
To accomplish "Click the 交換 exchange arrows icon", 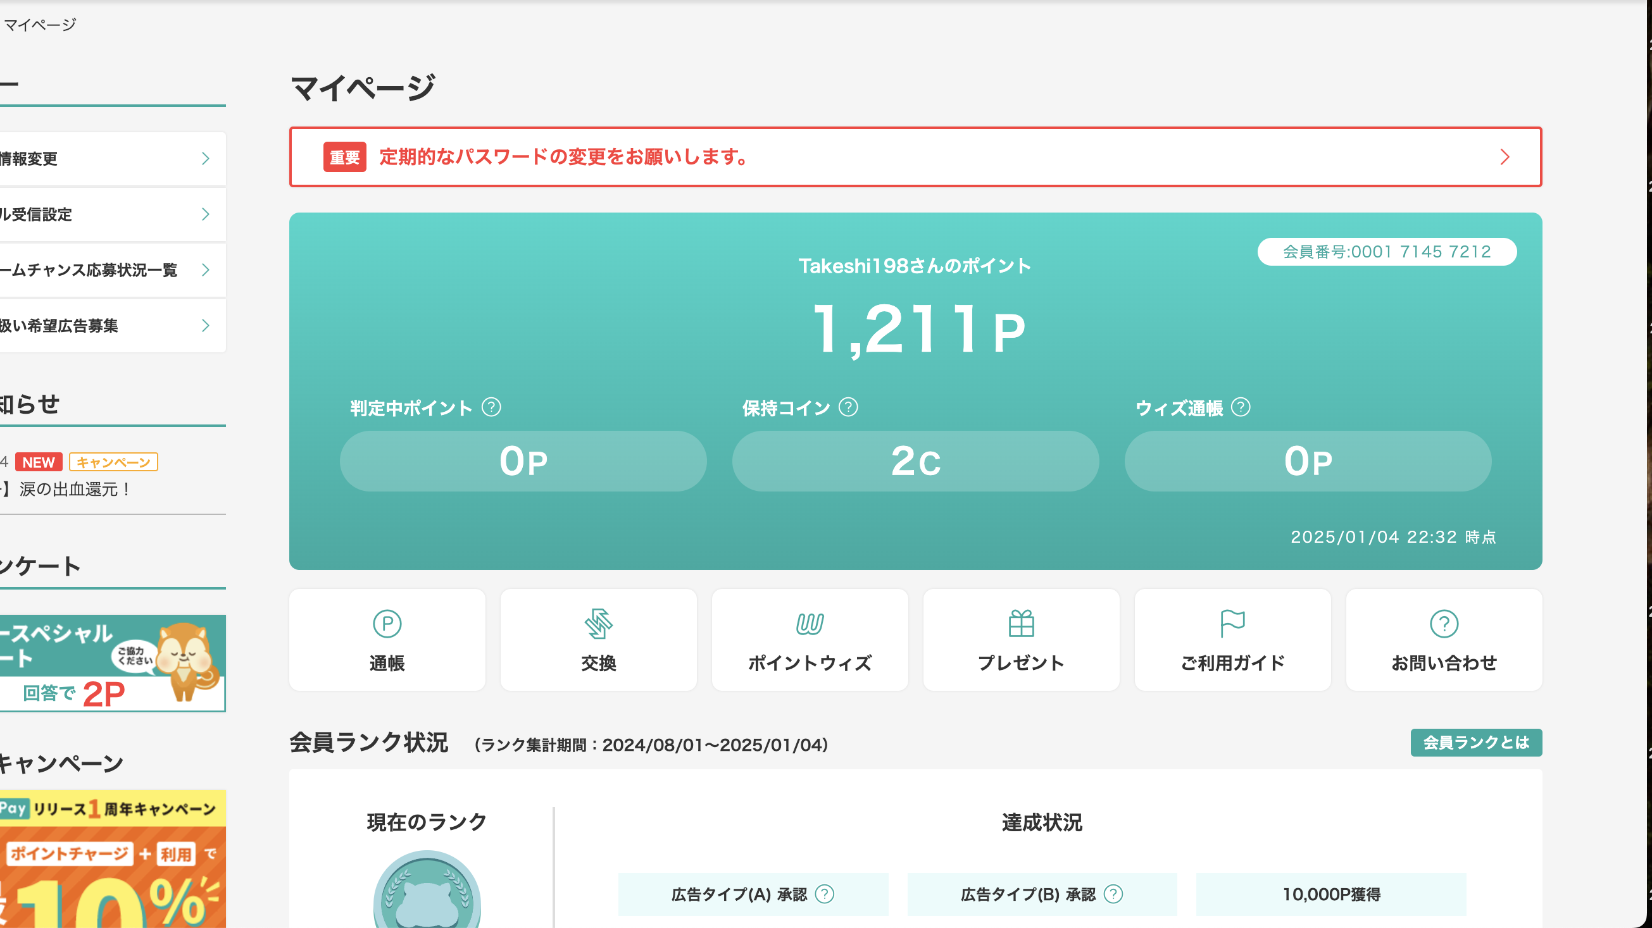I will coord(598,624).
